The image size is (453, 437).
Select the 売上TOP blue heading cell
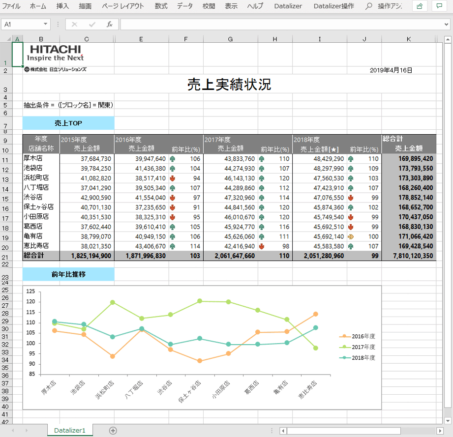point(68,123)
